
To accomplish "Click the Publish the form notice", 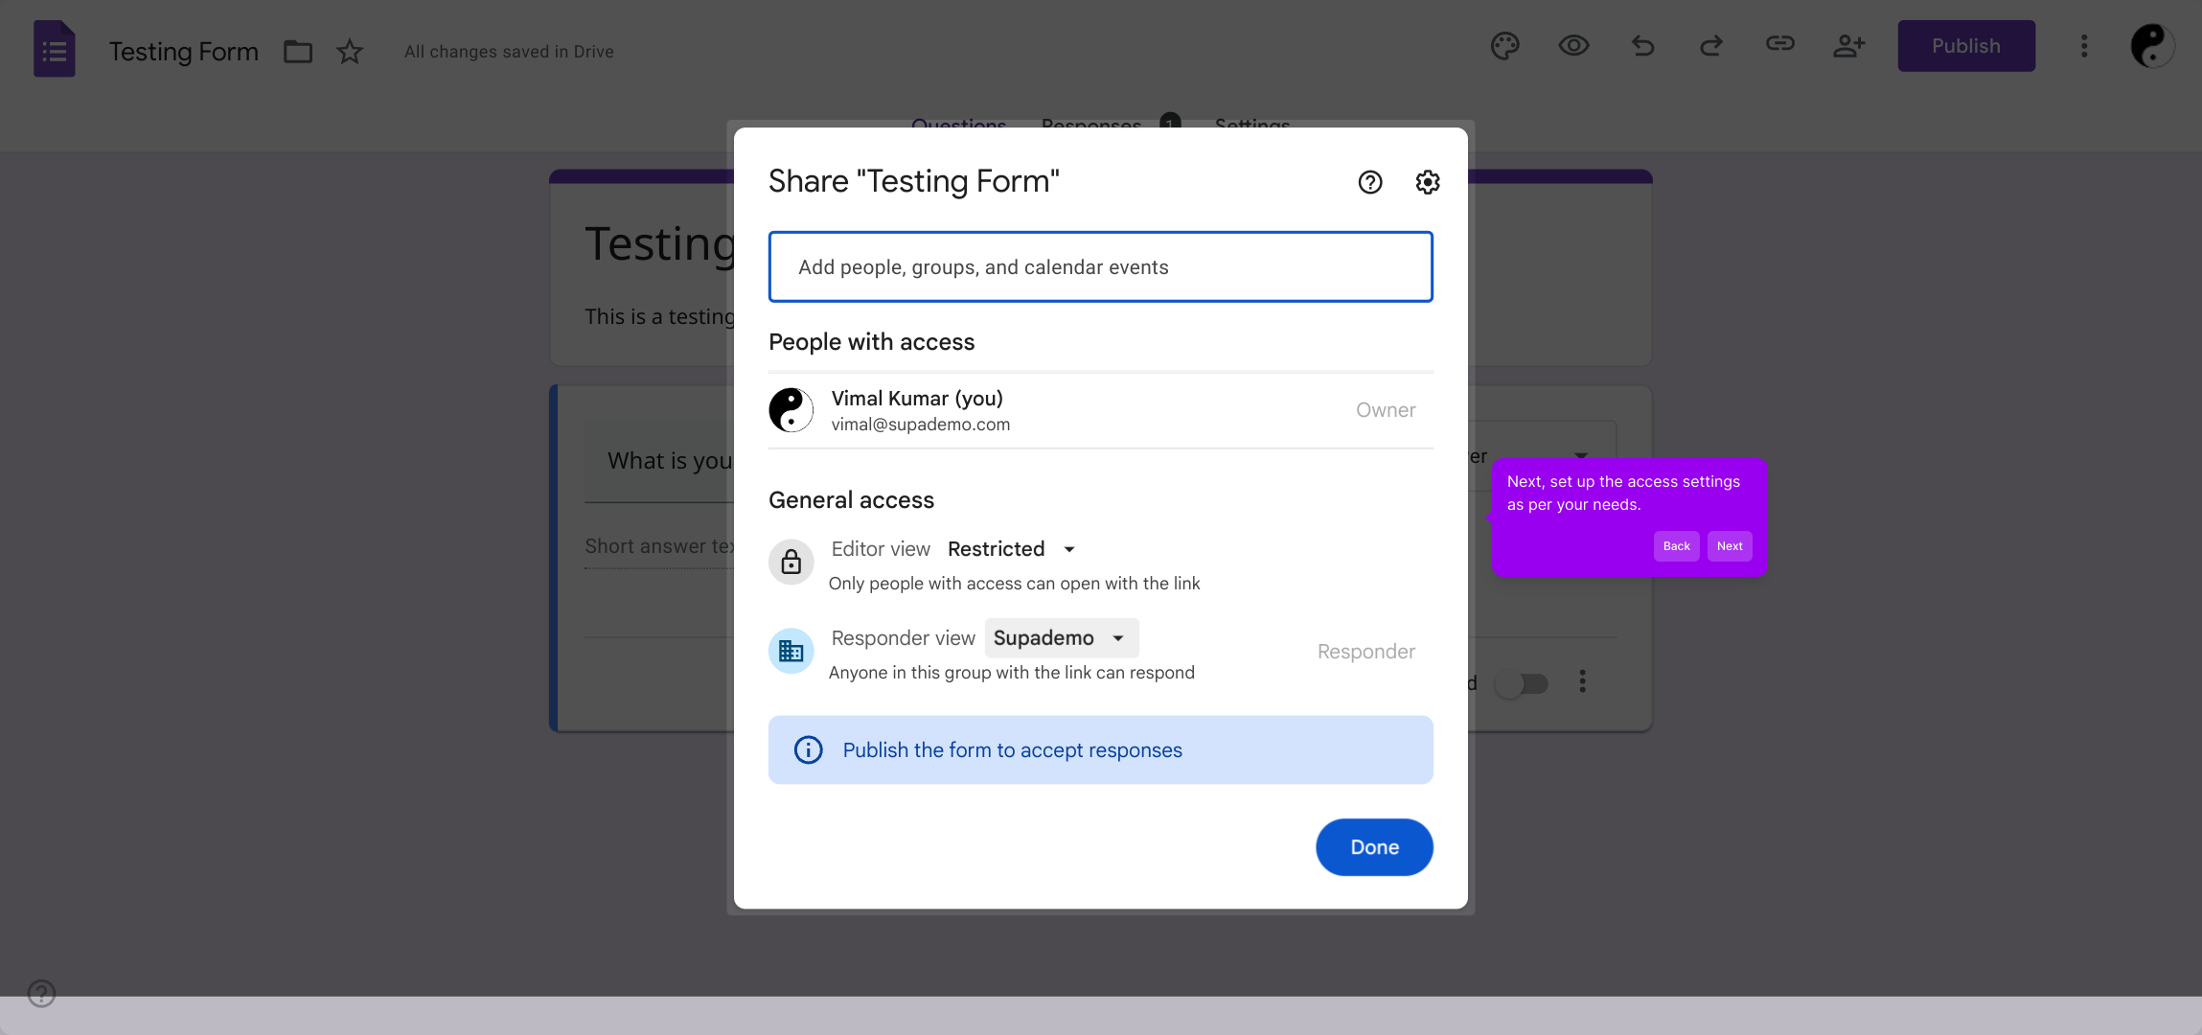I will pyautogui.click(x=1100, y=749).
